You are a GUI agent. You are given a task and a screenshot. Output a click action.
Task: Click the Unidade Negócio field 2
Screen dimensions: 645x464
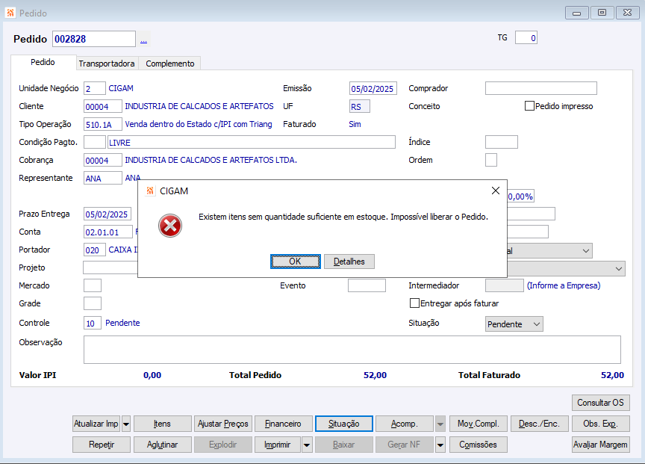coord(94,88)
